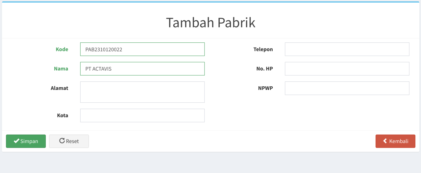
Task: Go back using the red Kembali button
Action: [x=395, y=141]
